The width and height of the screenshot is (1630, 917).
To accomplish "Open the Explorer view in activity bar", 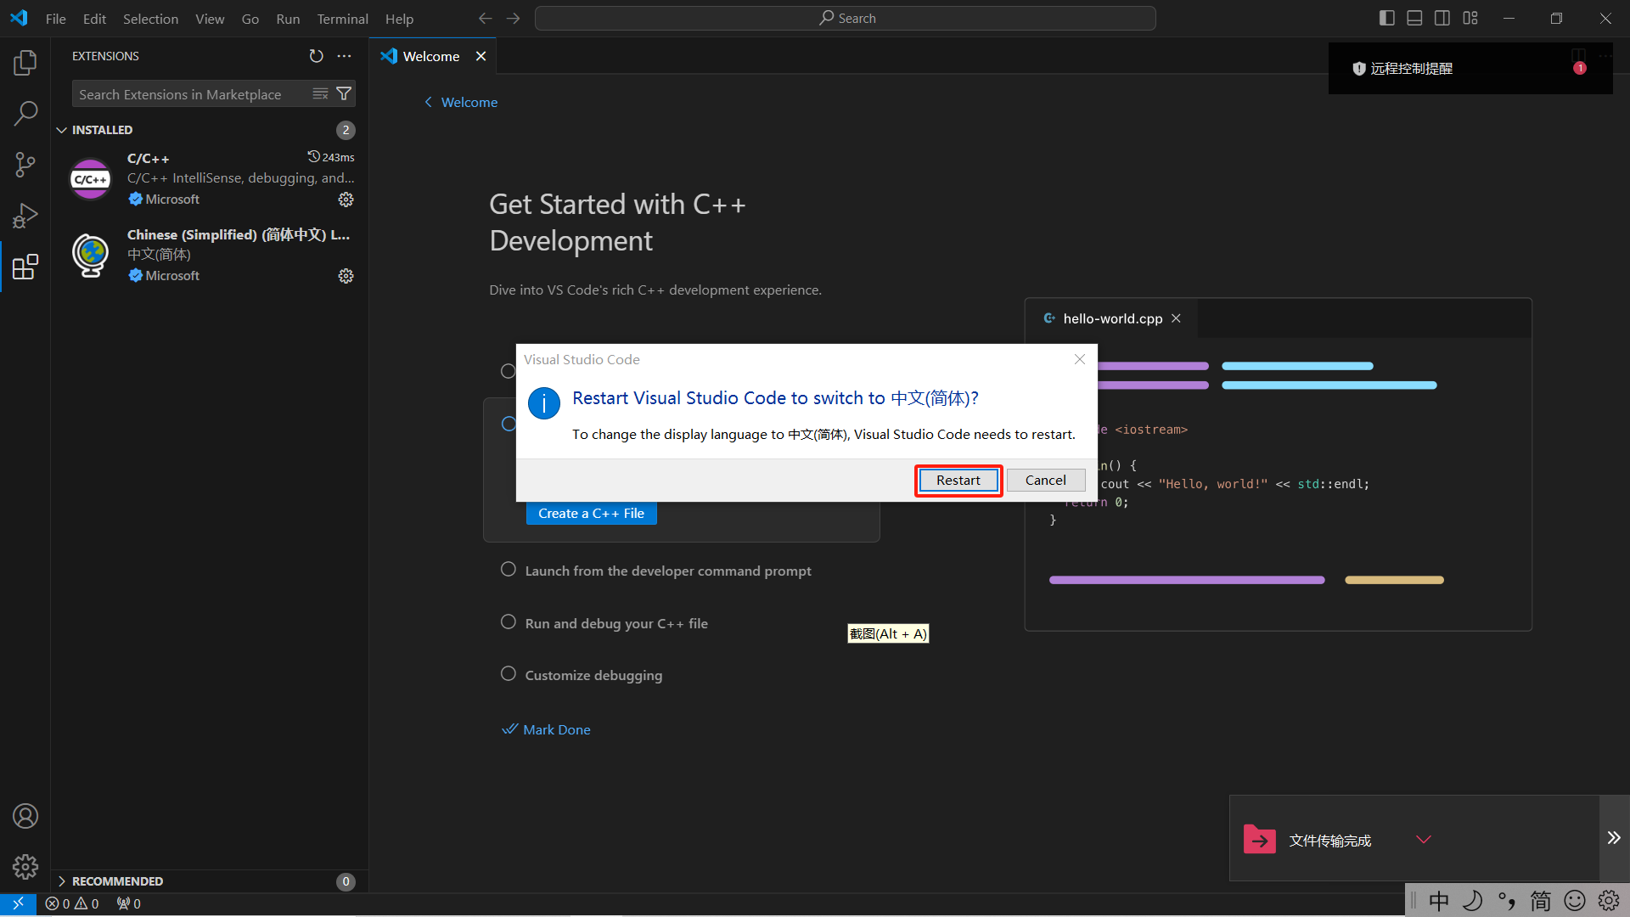I will coord(25,62).
